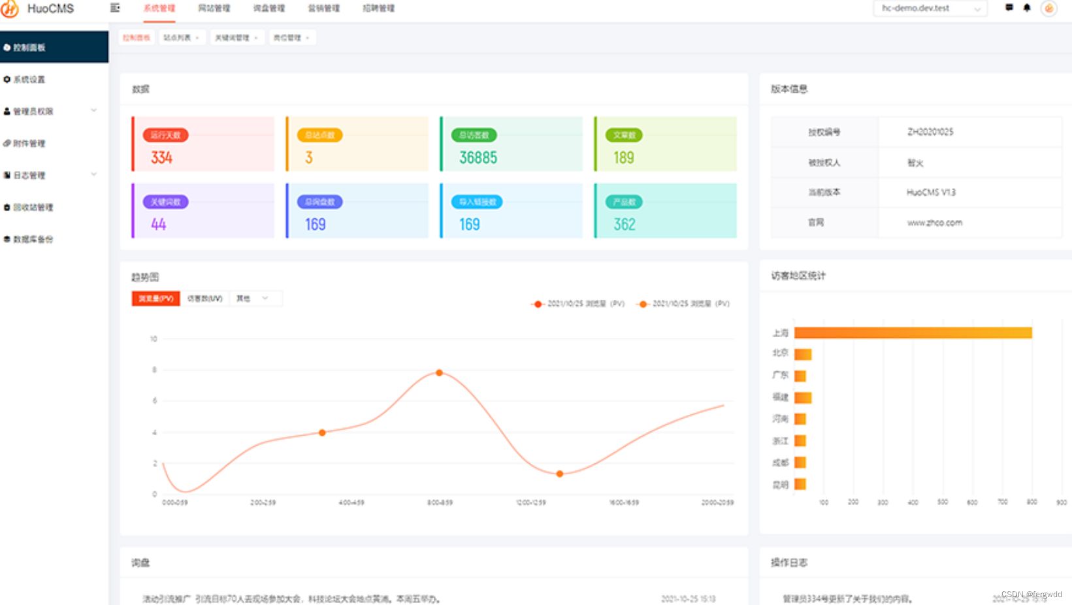Open the user avatar at top right
The width and height of the screenshot is (1072, 605).
(x=1049, y=8)
